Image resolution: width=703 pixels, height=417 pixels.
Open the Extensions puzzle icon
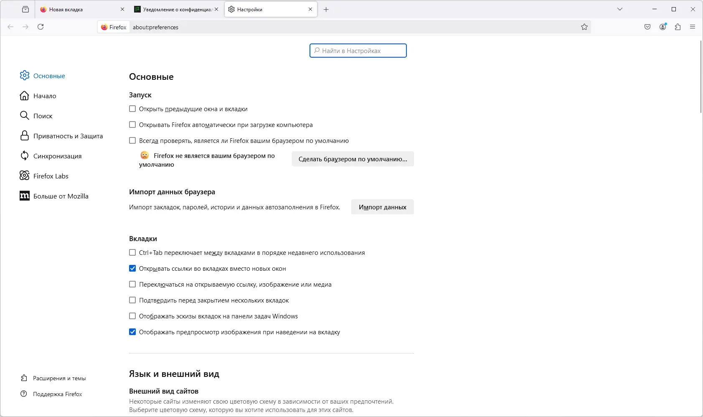pyautogui.click(x=678, y=27)
